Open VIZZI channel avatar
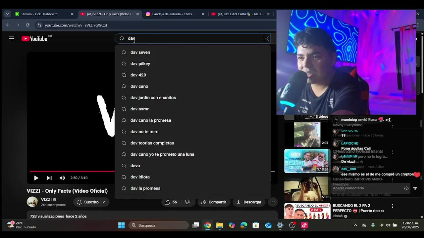This screenshot has height=238, width=424. point(32,202)
